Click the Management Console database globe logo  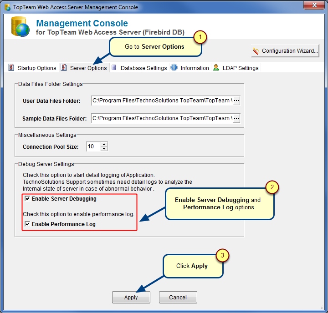[20, 27]
